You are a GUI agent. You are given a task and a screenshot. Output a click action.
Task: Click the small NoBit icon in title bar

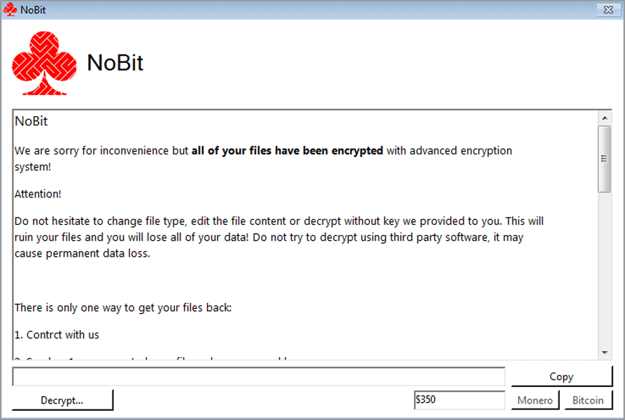click(x=10, y=9)
